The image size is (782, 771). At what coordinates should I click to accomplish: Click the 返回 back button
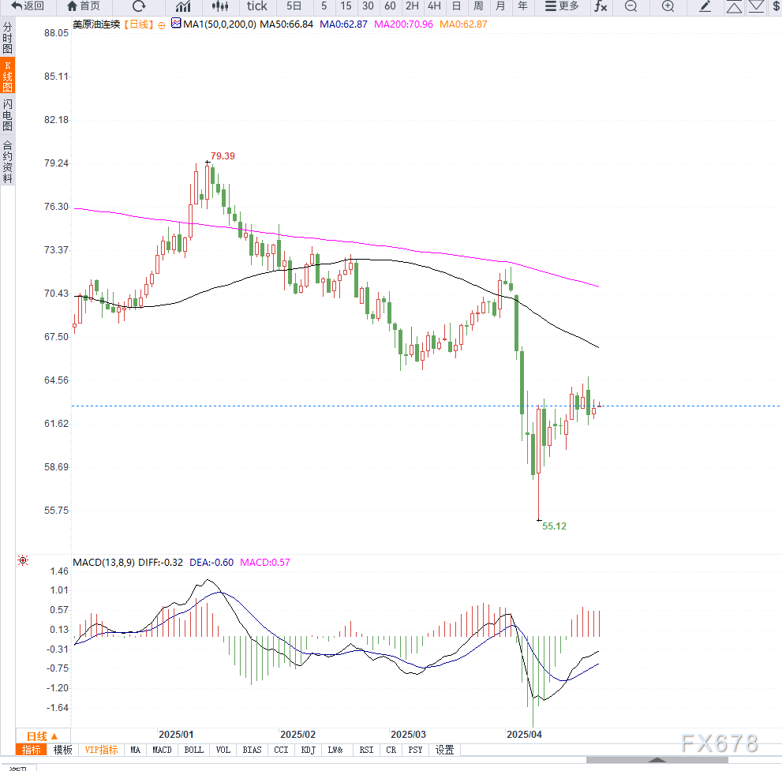tap(28, 6)
